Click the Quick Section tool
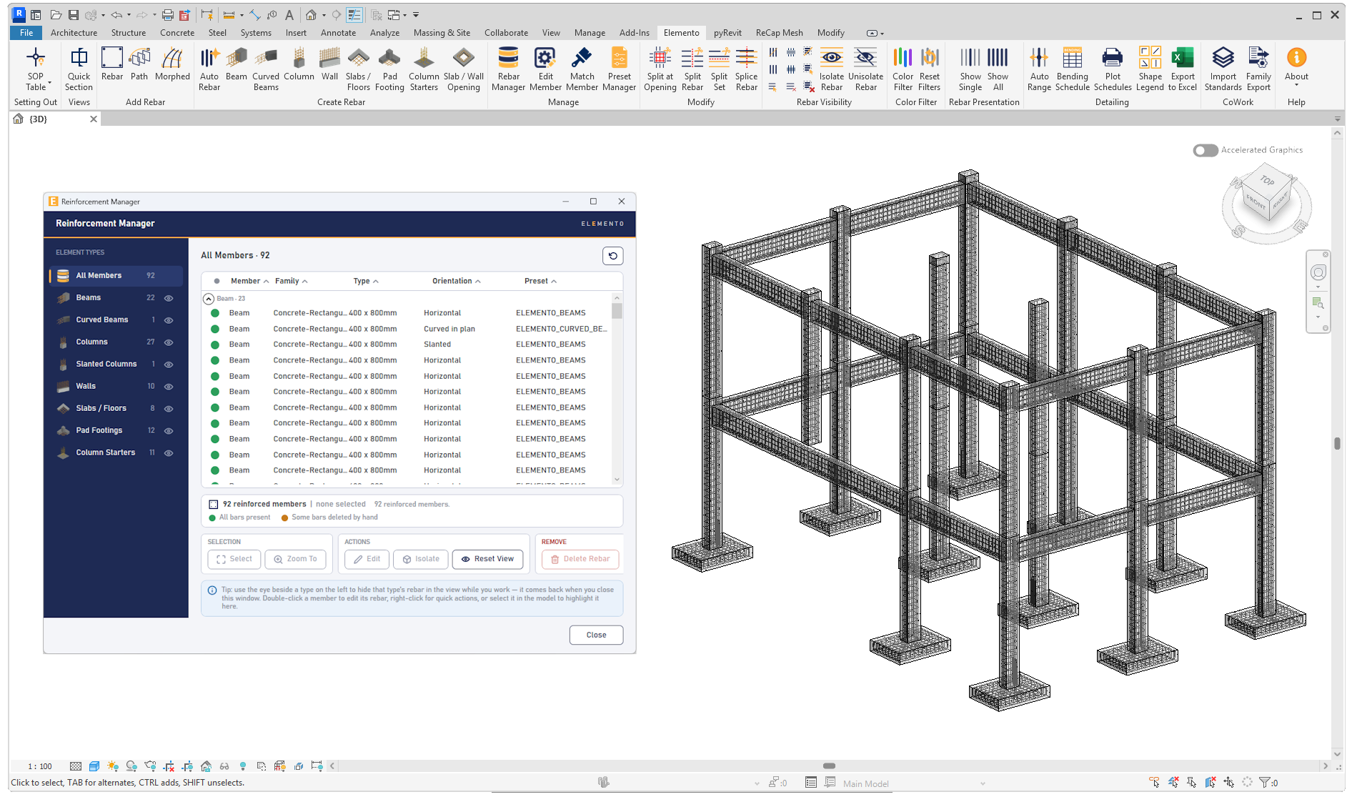The width and height of the screenshot is (1352, 802). coord(79,69)
